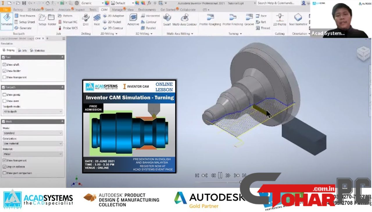Click the appearance color wheel swatch
Viewport: 372px width, 212px height.
[107, 3]
